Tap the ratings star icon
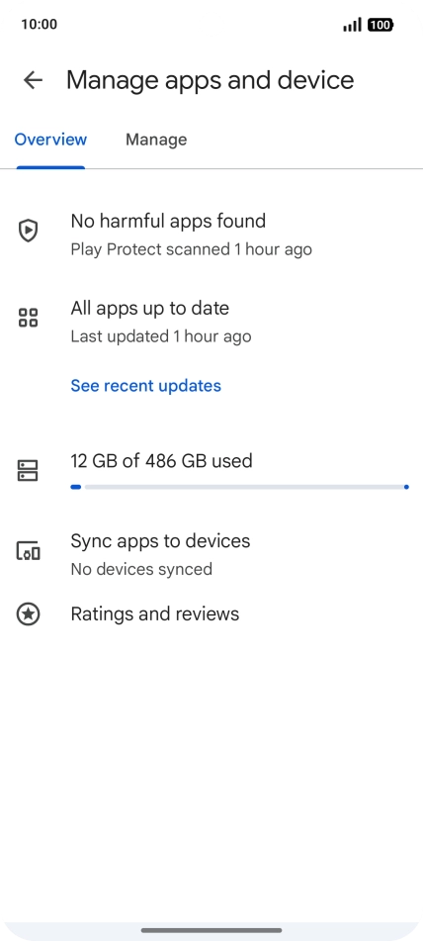 (28, 613)
